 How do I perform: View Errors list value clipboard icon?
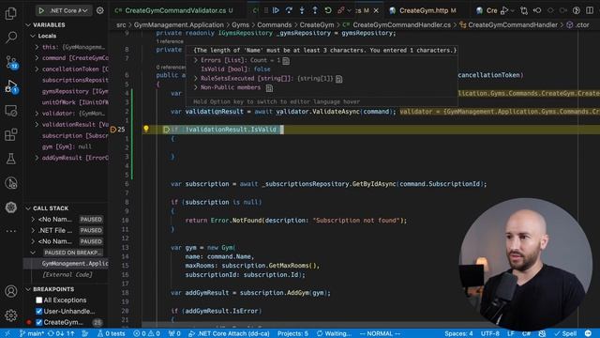point(286,60)
